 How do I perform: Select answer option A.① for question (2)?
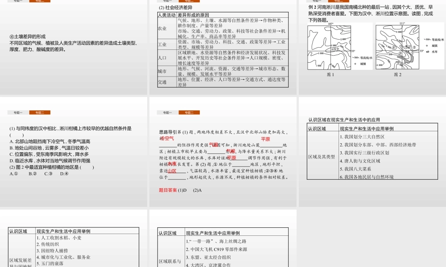coord(13,174)
